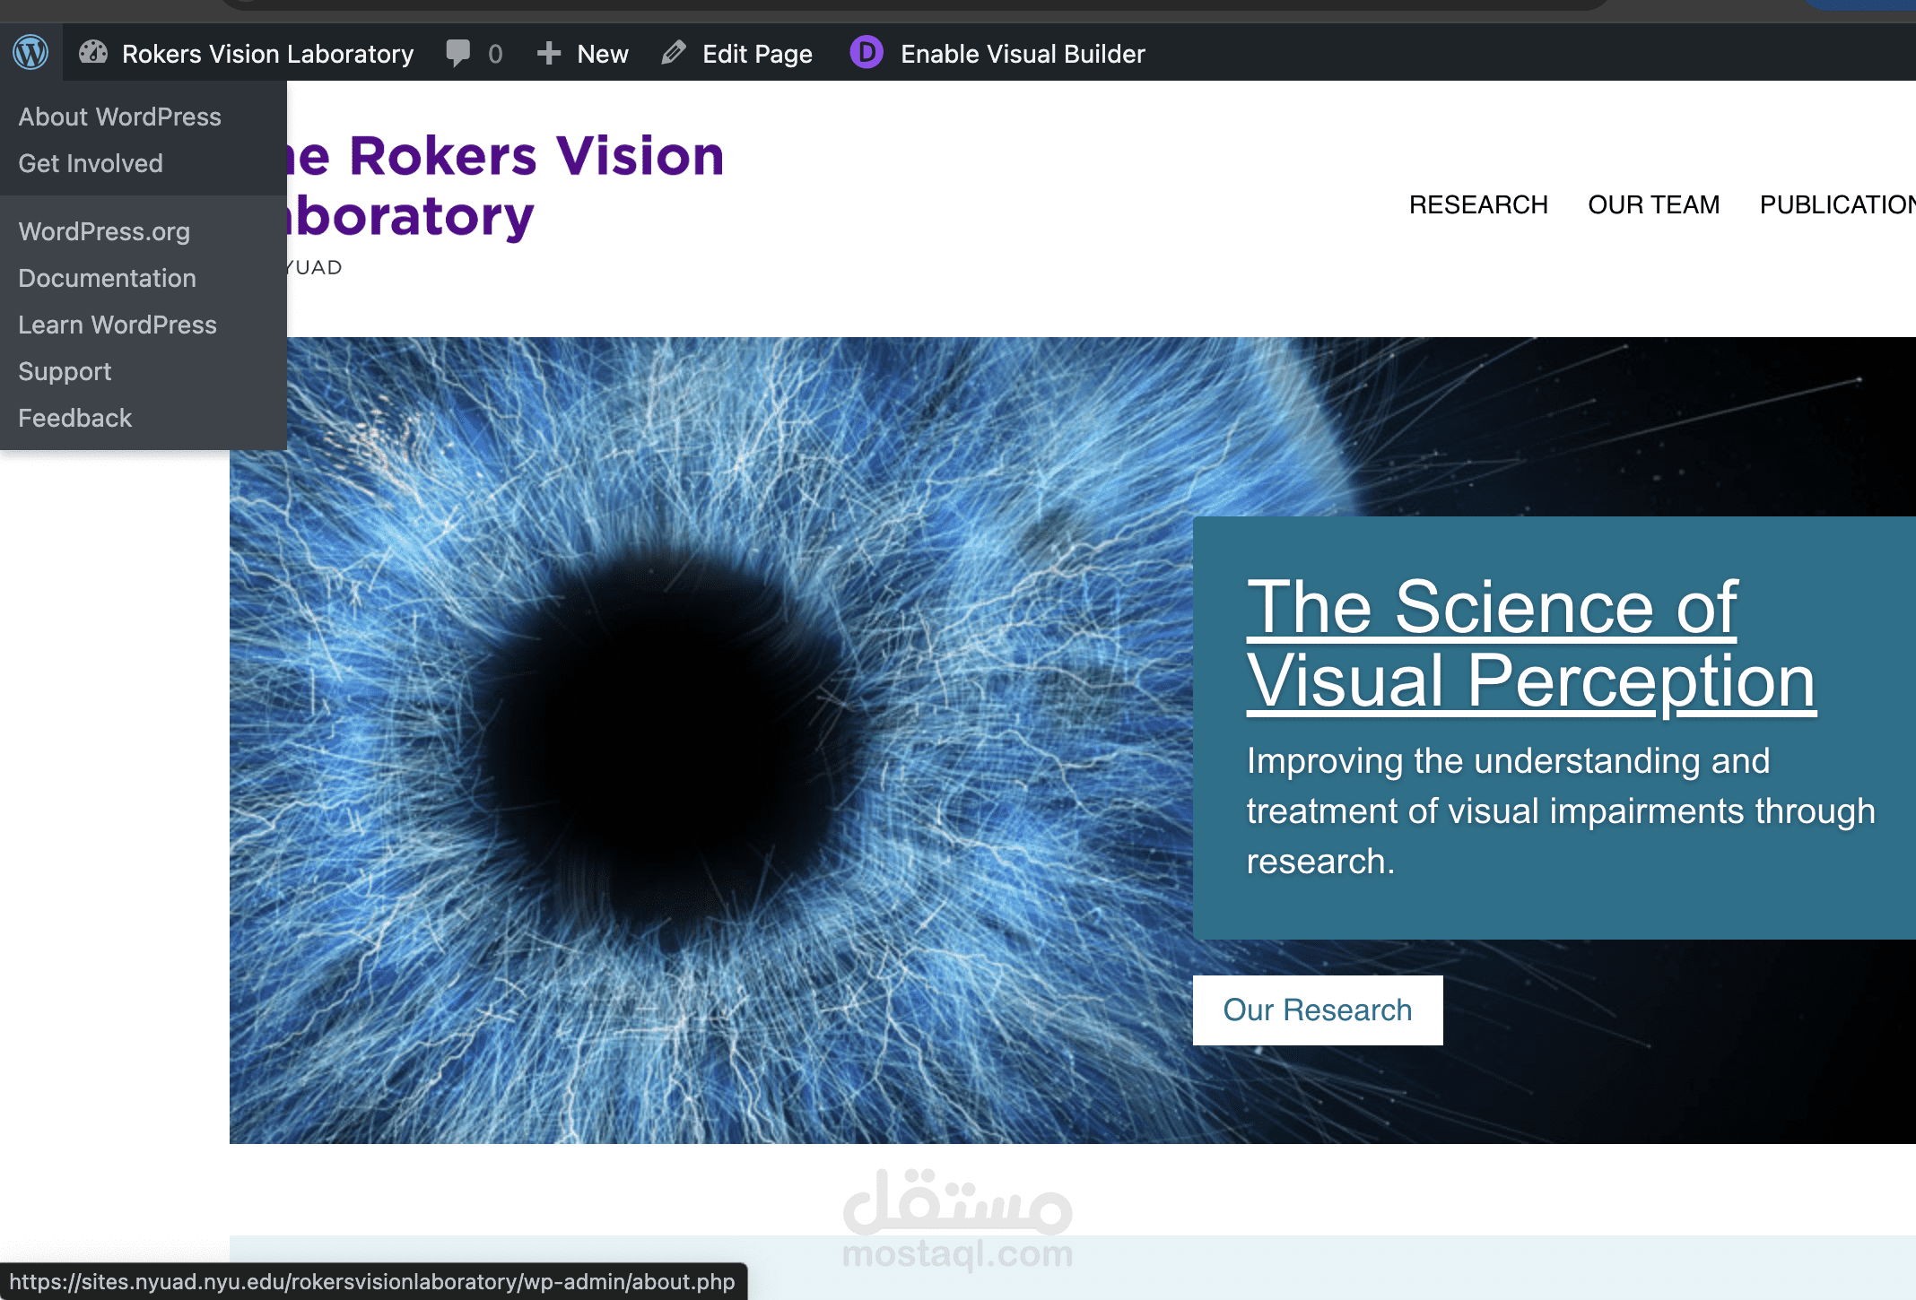Click the dashboard gauge icon beside the site name
This screenshot has height=1300, width=1916.
click(93, 52)
